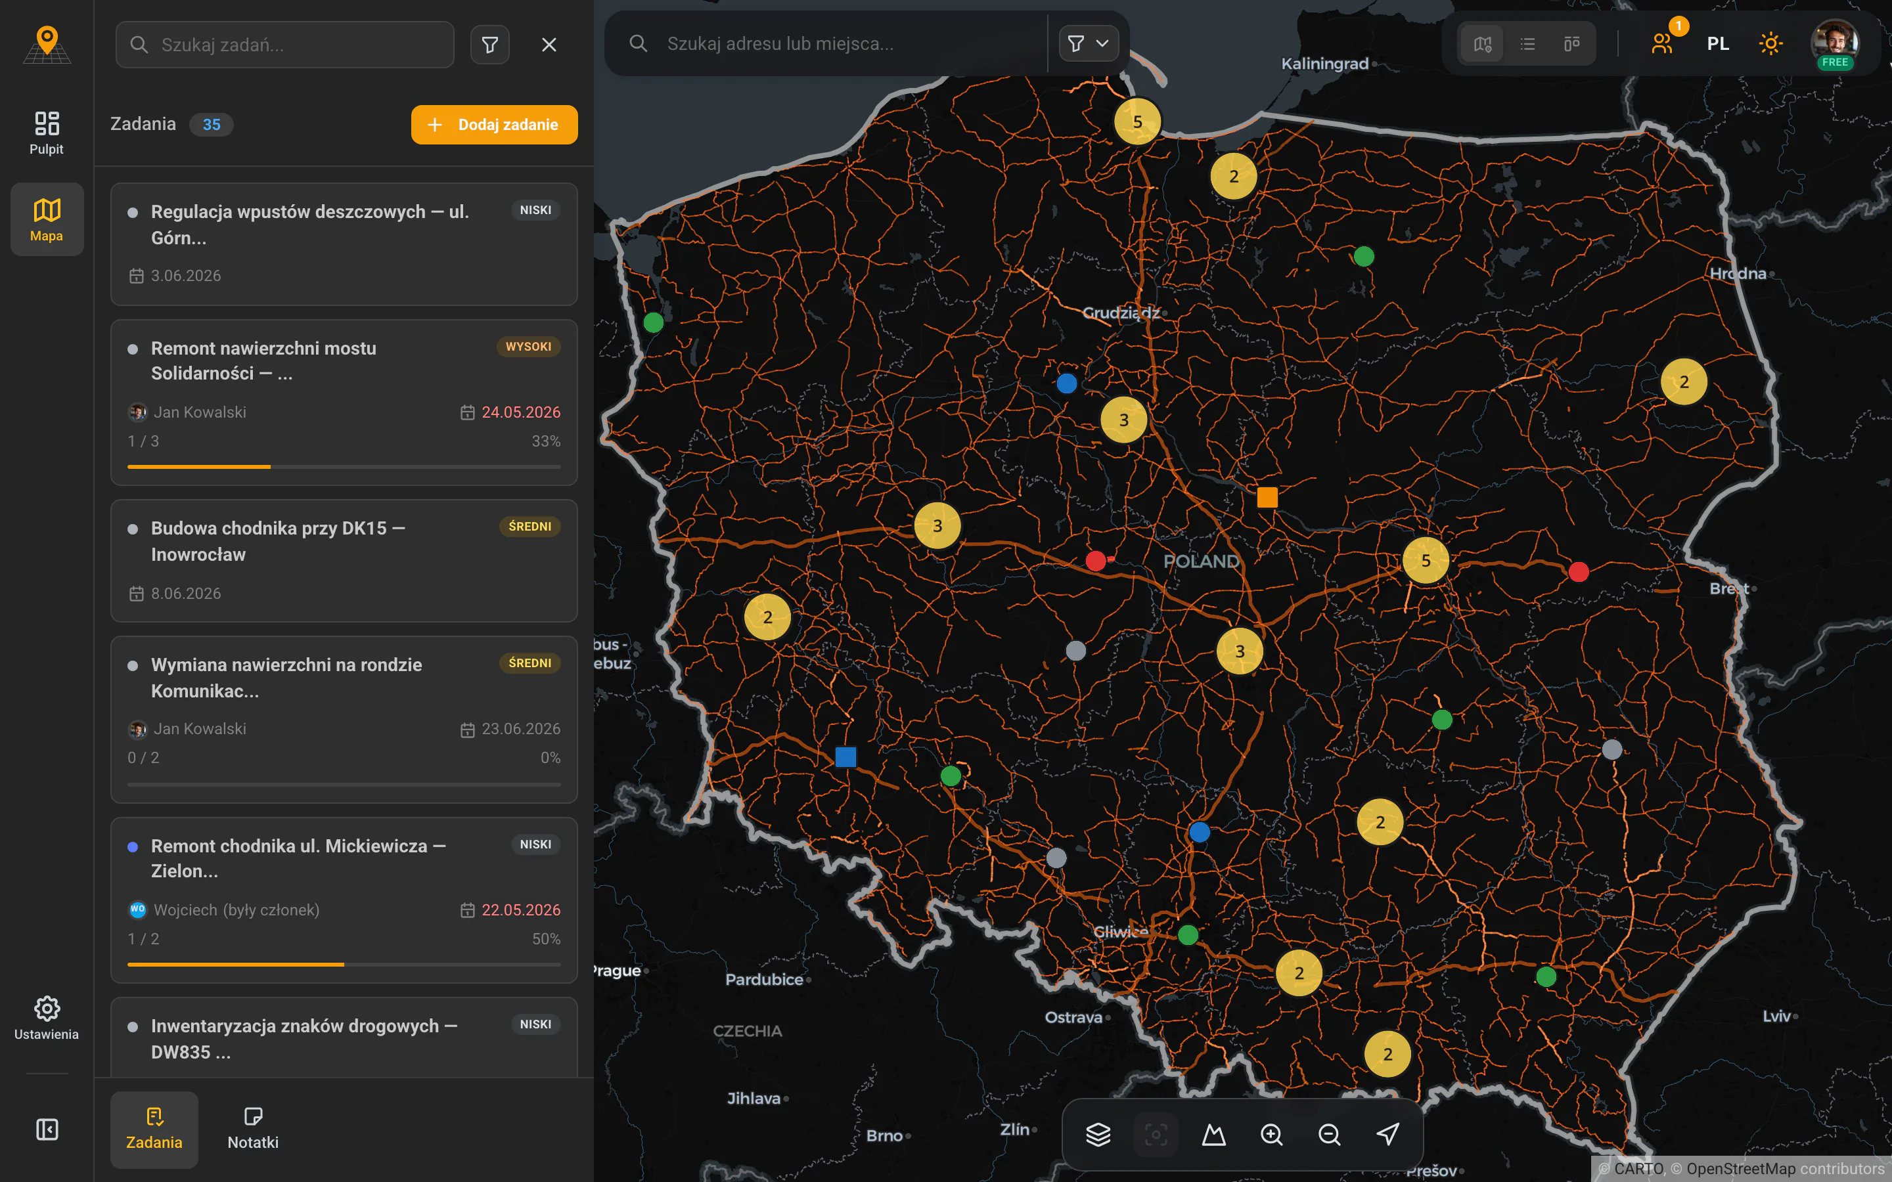Click the blue marker near Grudziądz

(x=1066, y=383)
